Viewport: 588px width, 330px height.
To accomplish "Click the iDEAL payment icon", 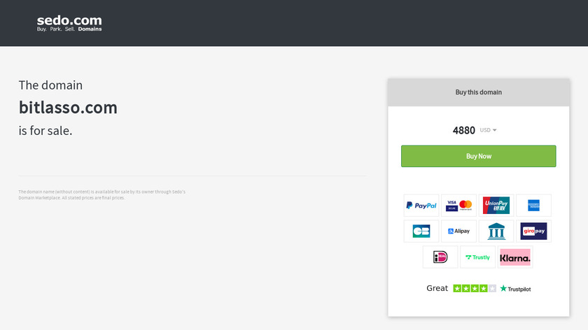I will tap(440, 257).
